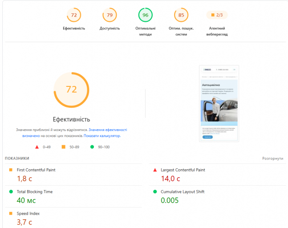
Task: Click the Агентний вебперегляд label
Action: 217,31
